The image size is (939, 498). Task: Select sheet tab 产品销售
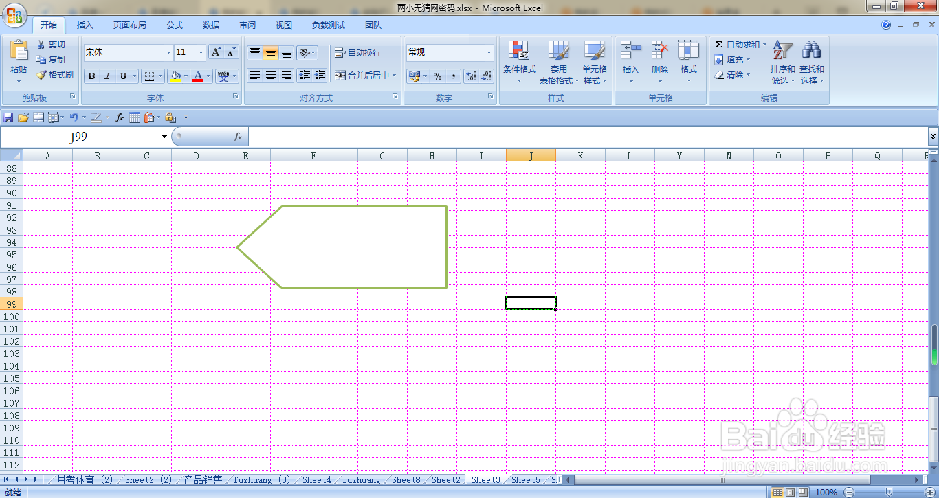click(203, 479)
